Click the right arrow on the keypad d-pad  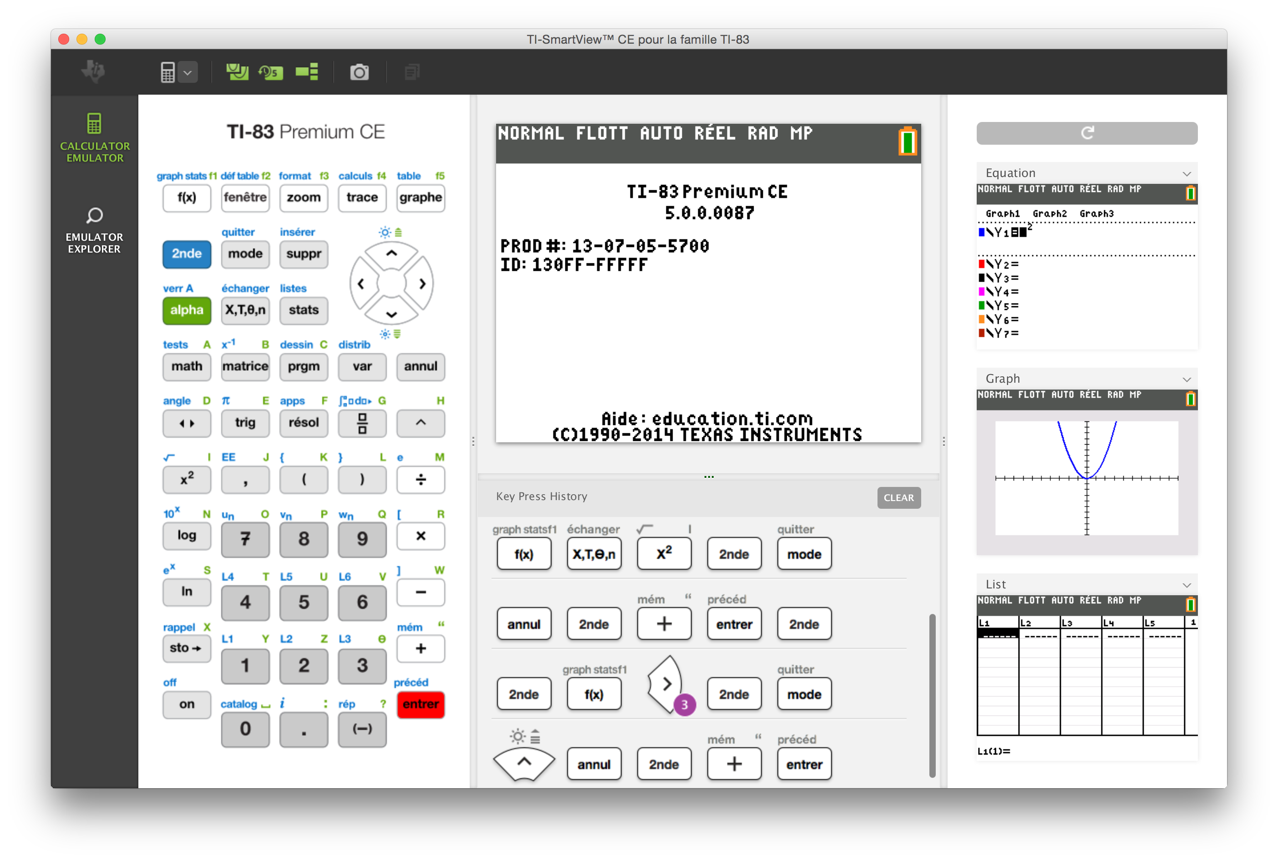coord(422,284)
